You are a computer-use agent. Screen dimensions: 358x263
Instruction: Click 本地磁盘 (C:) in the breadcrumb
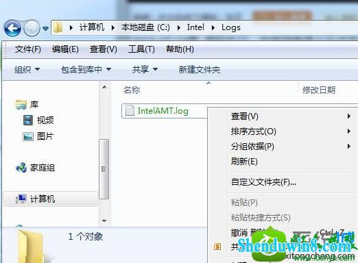(x=145, y=27)
